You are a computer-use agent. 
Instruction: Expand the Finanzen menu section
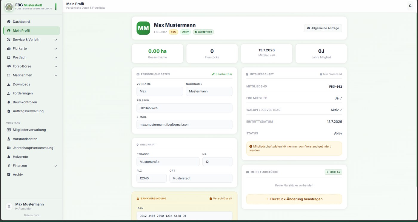click(x=56, y=166)
